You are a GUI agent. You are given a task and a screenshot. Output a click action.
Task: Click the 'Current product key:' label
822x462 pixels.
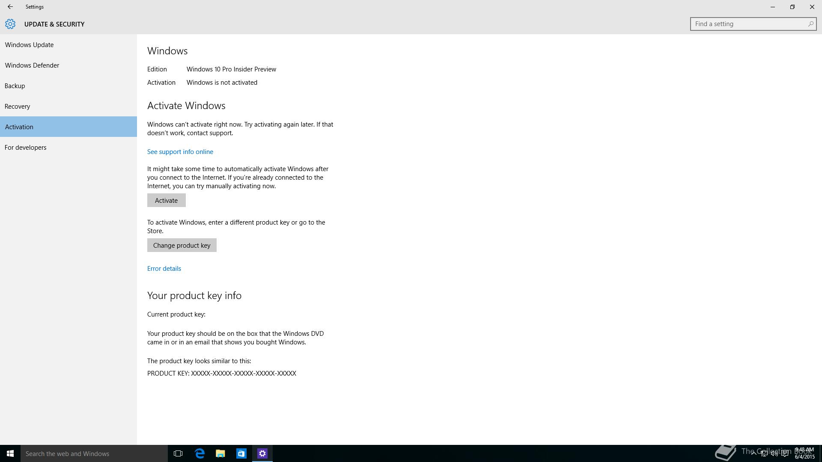click(176, 314)
